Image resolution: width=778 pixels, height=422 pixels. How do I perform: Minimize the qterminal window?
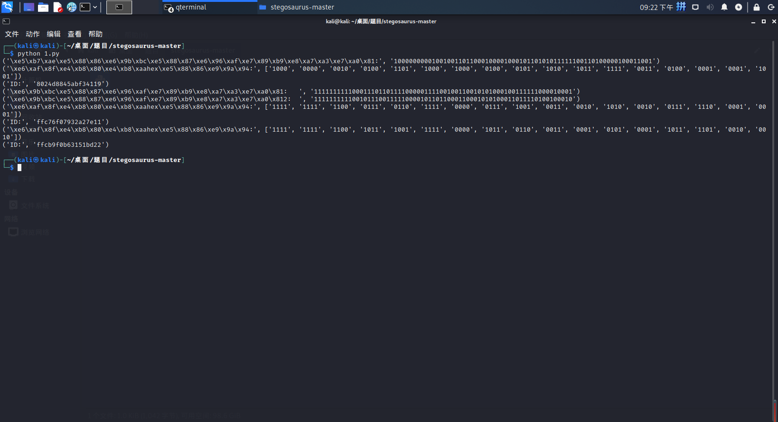[x=753, y=21]
